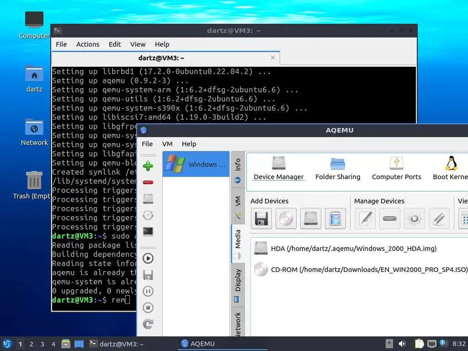Screen dimensions: 468x351
Task: Open the Network vertical tab
Action: [x=238, y=323]
